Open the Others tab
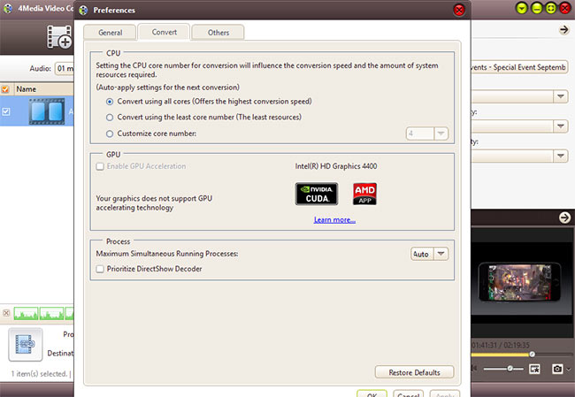575x397 pixels. point(218,33)
